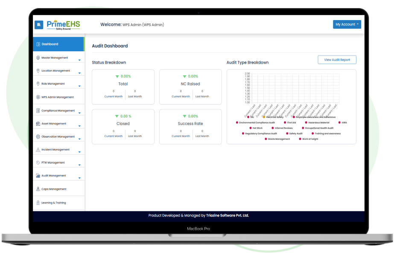Image resolution: width=394 pixels, height=255 pixels.
Task: Open the Dashboard menu item
Action: 58,44
